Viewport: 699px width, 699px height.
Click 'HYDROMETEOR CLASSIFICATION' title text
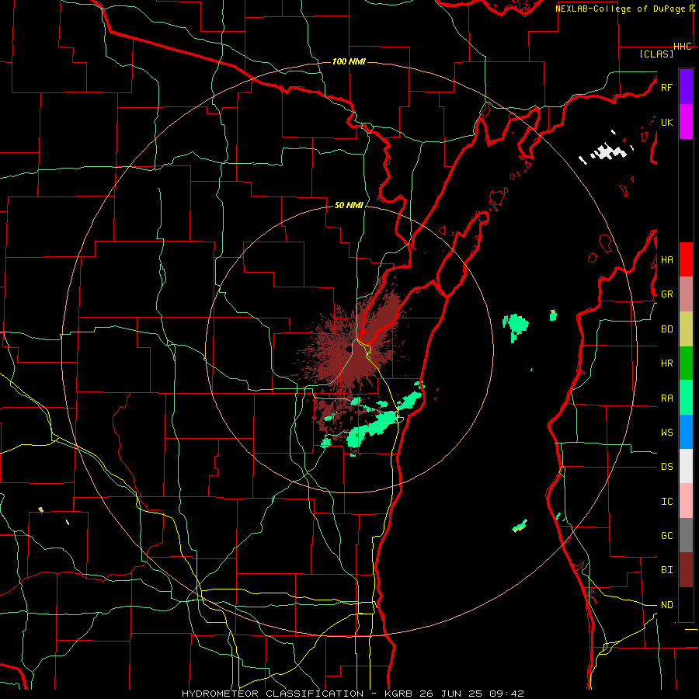pos(273,694)
